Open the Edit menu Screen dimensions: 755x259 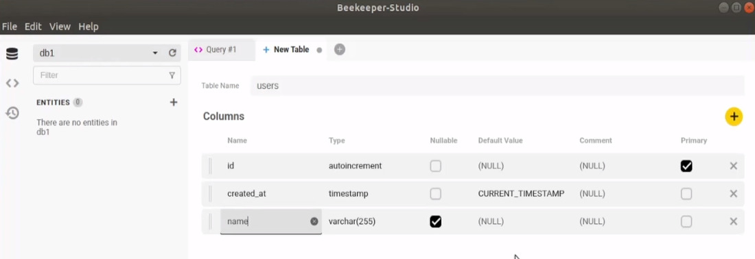click(x=33, y=27)
